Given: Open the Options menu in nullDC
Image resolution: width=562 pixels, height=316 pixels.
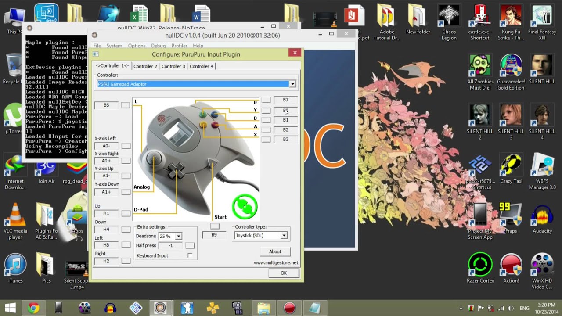Looking at the screenshot, I should 137,46.
